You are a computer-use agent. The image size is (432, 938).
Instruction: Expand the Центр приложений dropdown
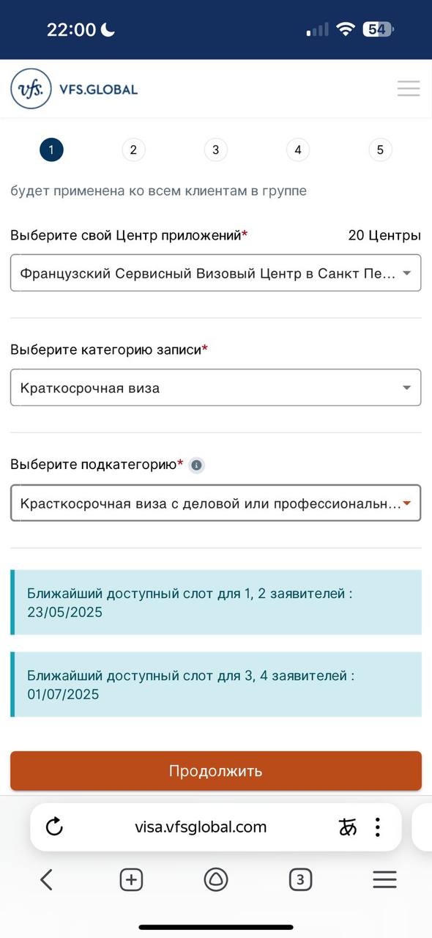(x=216, y=273)
